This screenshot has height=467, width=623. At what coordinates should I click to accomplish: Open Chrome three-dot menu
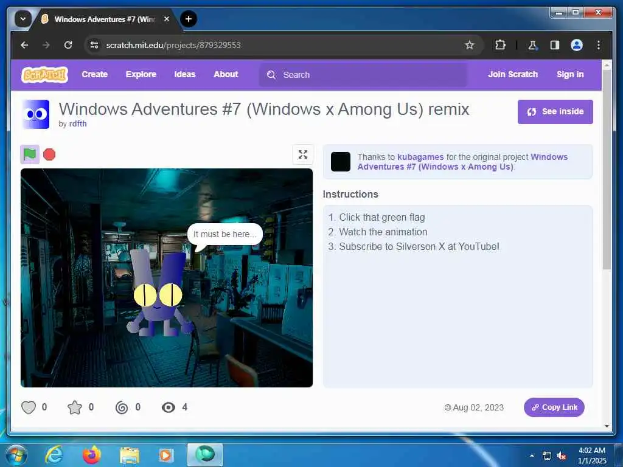tap(599, 45)
